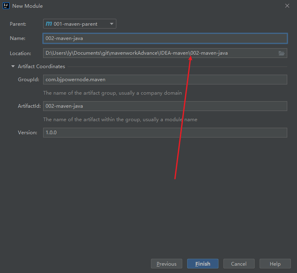The height and width of the screenshot is (273, 297).
Task: Open Help for this dialog
Action: click(x=275, y=264)
